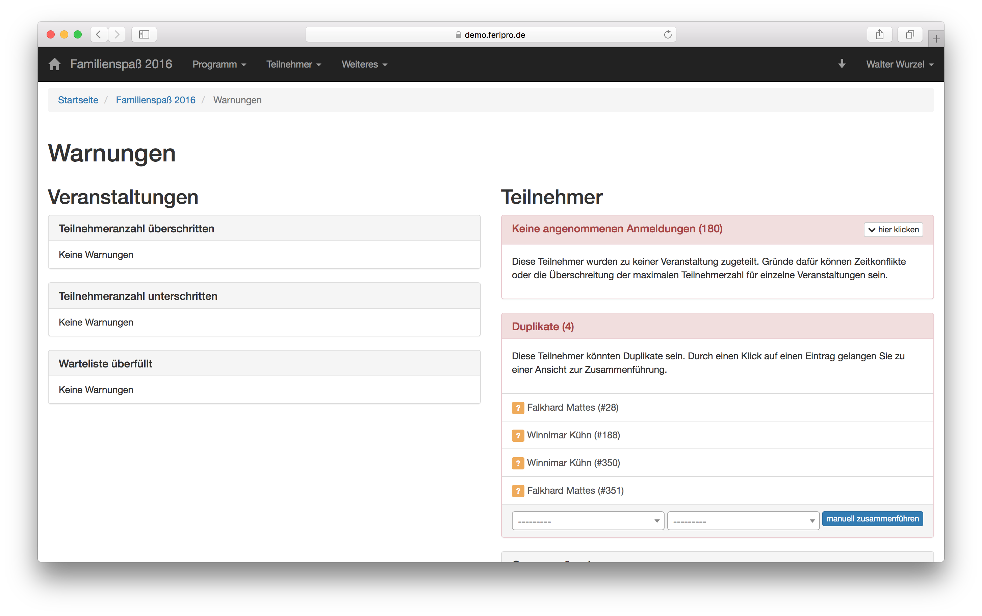
Task: Open the second merge participant dropdown
Action: (x=743, y=521)
